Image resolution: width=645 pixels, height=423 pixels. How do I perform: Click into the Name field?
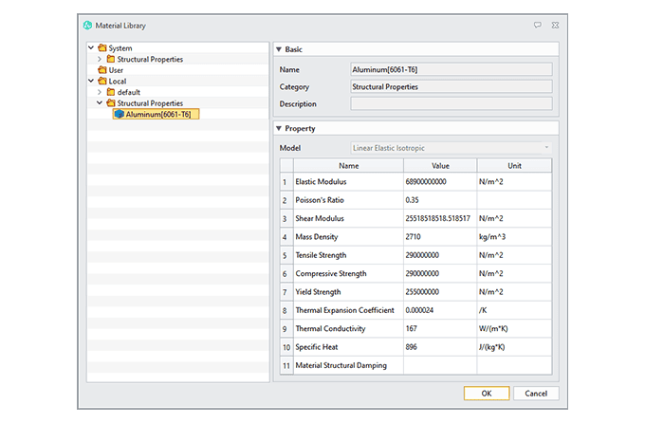451,68
